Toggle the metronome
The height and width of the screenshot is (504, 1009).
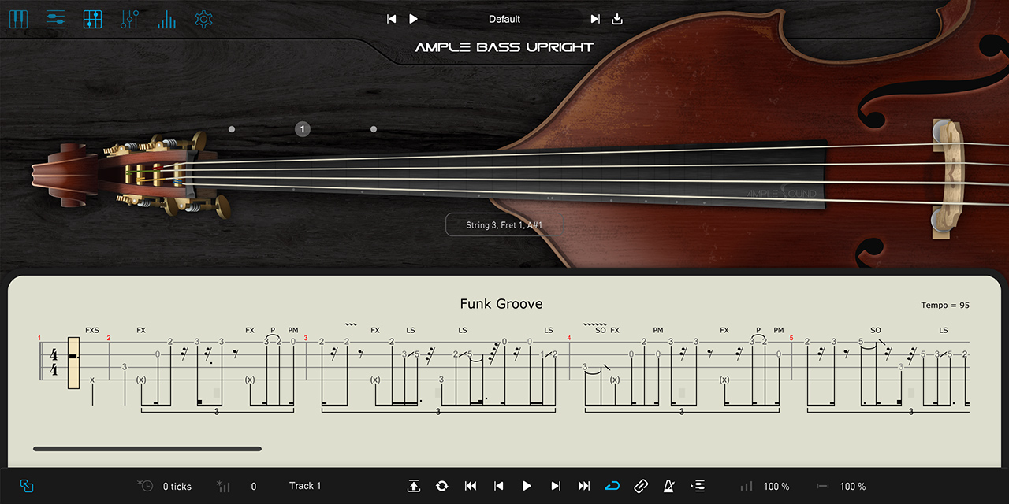669,486
